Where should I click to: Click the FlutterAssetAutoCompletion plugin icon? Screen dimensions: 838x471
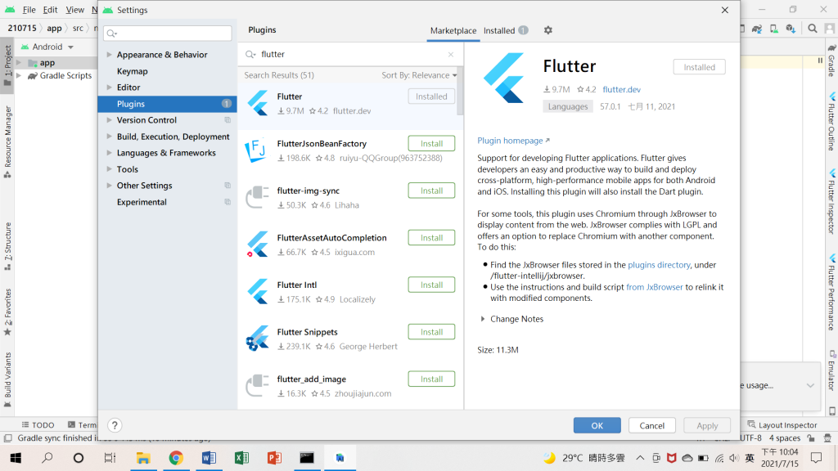click(x=258, y=244)
